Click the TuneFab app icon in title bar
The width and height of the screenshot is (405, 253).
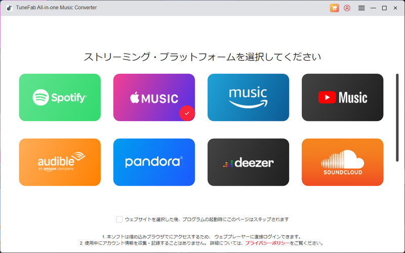(x=9, y=8)
